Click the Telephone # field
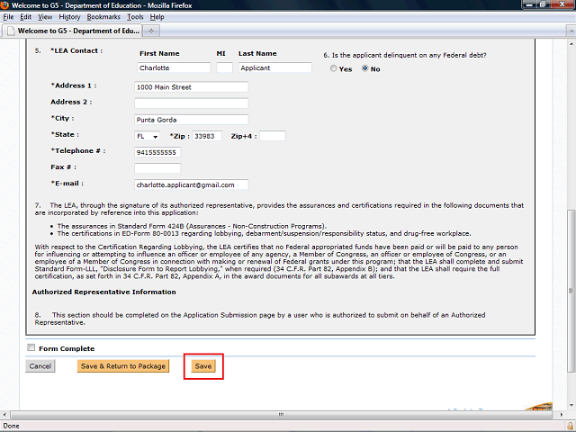This screenshot has height=432, width=576. click(157, 152)
